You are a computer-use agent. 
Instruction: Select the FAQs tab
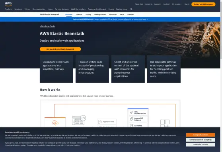(122, 14)
